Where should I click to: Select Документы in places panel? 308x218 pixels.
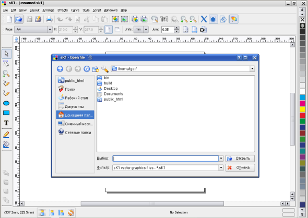[75, 106]
